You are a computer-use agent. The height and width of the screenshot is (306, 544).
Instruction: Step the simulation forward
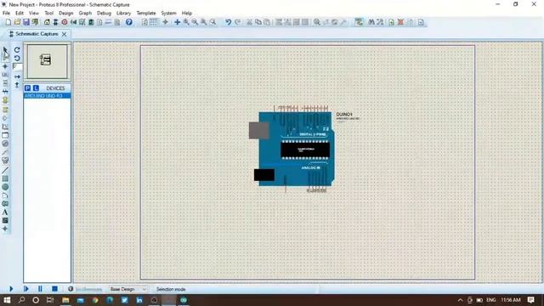(x=26, y=289)
